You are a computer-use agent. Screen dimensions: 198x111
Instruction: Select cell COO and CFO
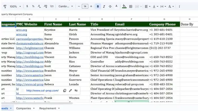pos(102,57)
